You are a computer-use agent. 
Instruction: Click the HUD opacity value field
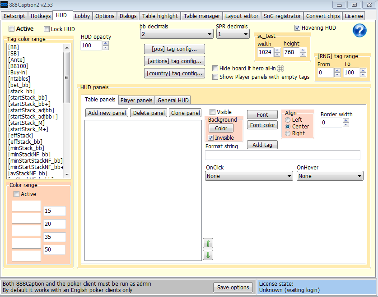[91, 46]
